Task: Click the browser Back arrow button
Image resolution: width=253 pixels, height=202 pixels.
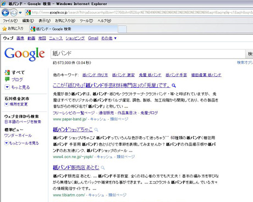Action: 5,13
